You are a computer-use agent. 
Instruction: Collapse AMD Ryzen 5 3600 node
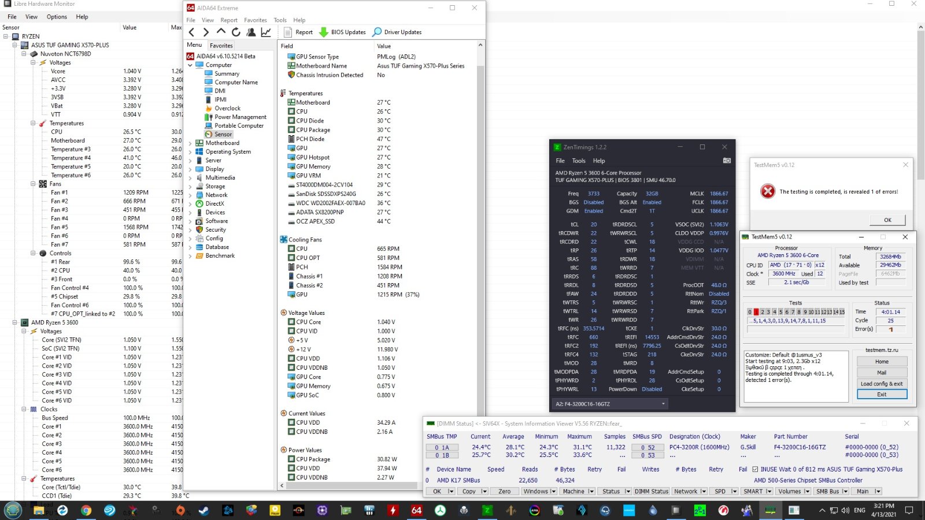point(15,322)
